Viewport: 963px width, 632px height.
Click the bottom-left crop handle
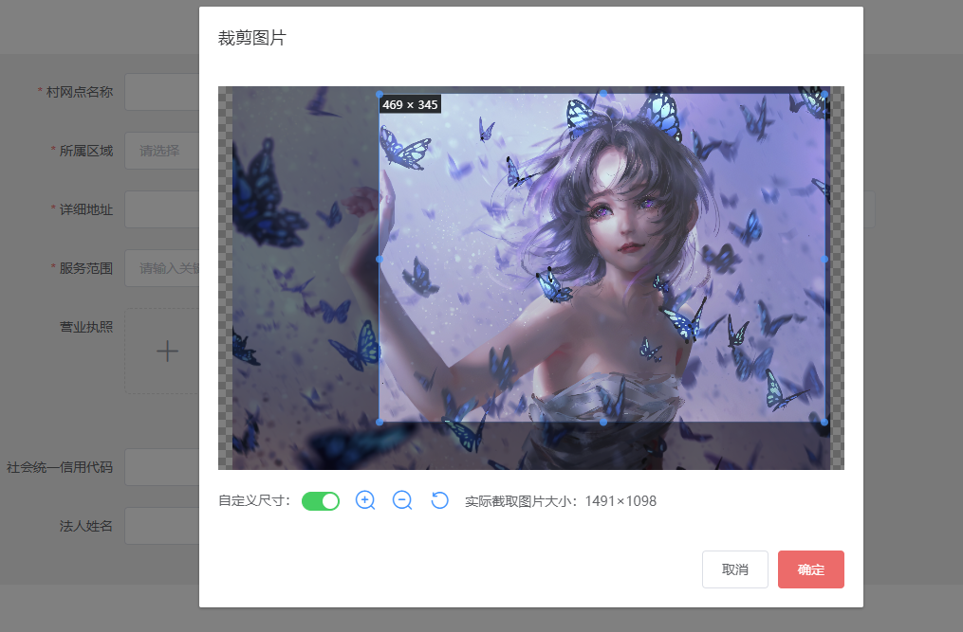[380, 423]
